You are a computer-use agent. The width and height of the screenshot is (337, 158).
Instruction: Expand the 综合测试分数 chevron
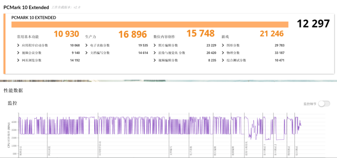(x=223, y=60)
